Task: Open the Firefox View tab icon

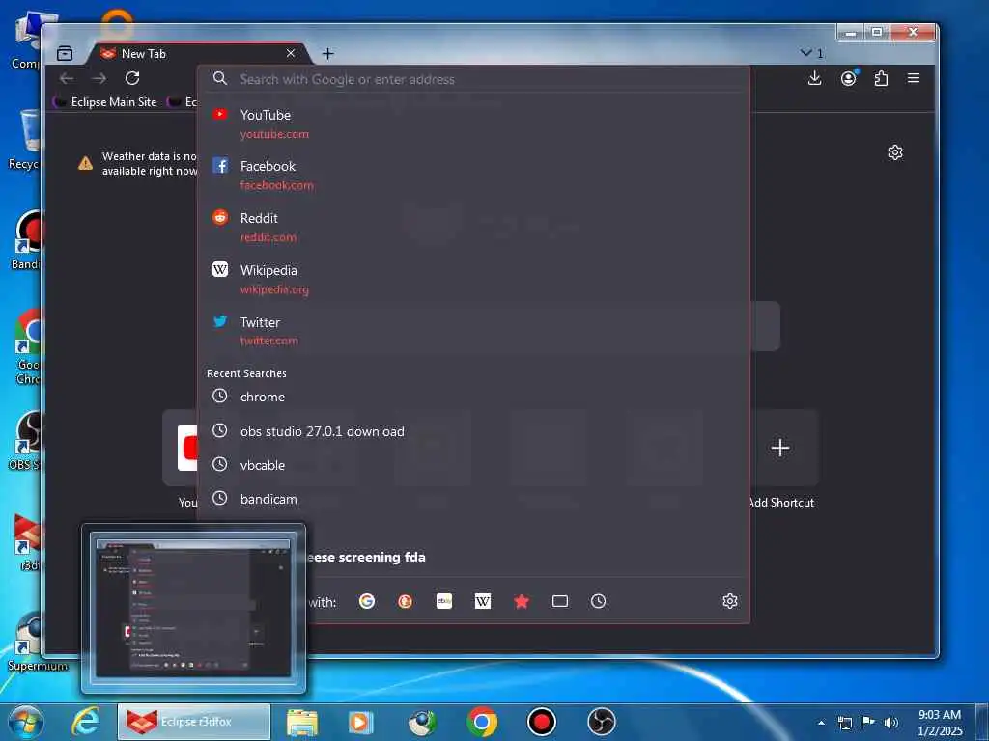Action: tap(65, 54)
